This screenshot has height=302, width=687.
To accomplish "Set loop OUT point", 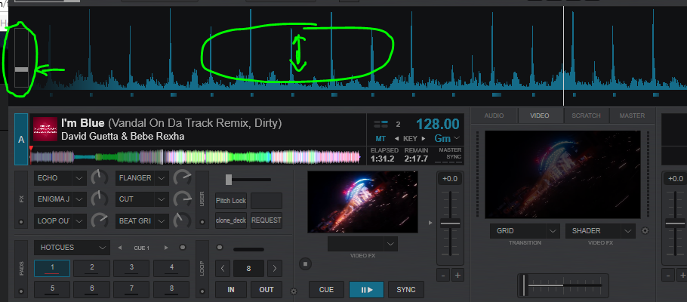I will (x=266, y=290).
